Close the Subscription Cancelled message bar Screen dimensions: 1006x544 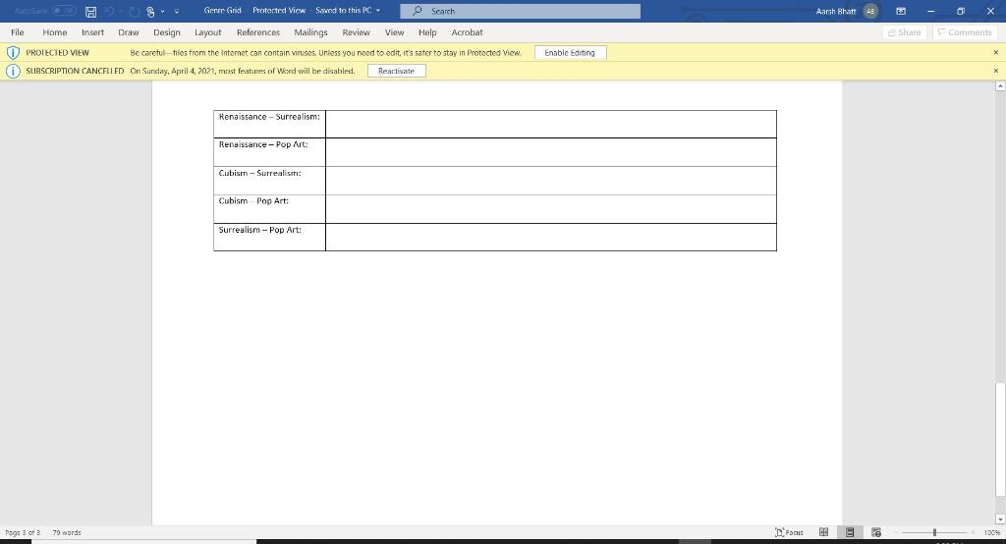(996, 71)
